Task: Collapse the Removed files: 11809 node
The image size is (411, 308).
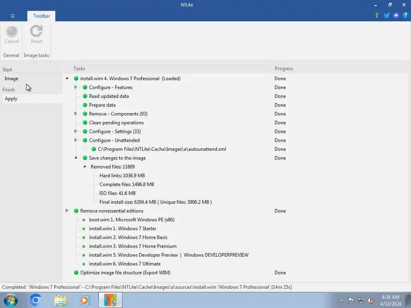Action: (84, 166)
